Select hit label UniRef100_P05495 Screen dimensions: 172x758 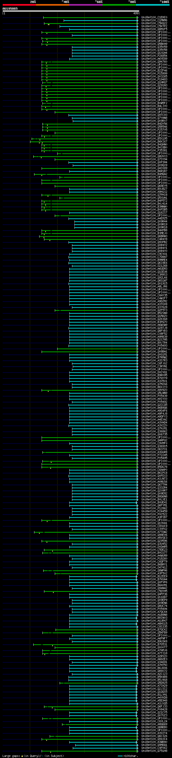(x=154, y=458)
